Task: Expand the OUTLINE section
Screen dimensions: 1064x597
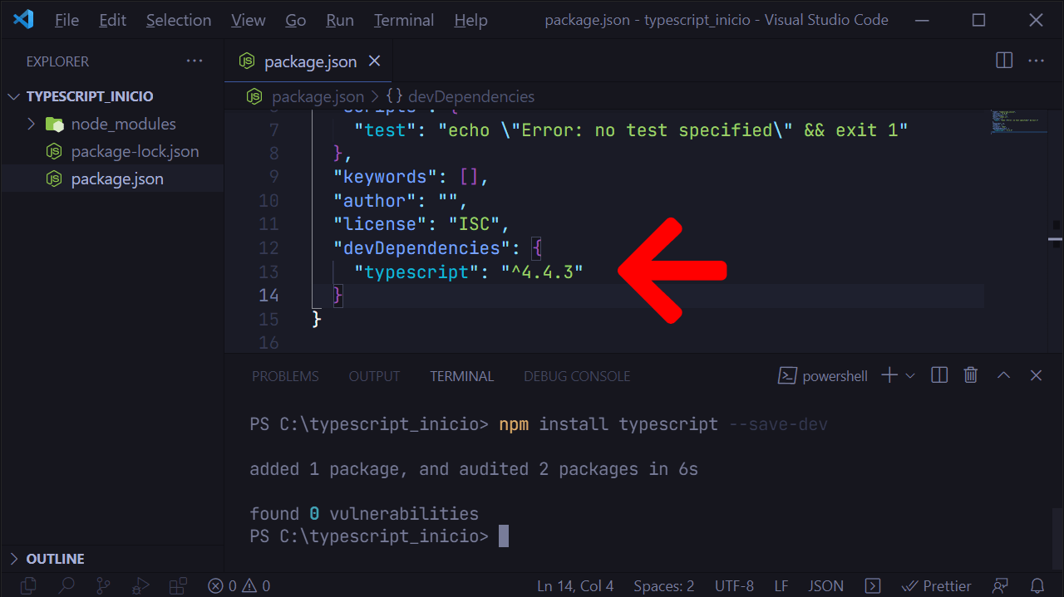Action: click(x=55, y=559)
